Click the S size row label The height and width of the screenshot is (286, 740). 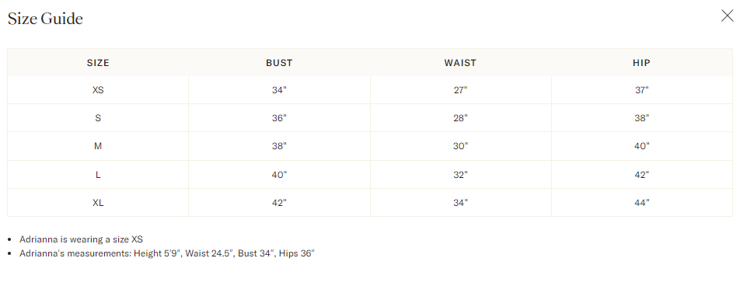click(x=98, y=118)
